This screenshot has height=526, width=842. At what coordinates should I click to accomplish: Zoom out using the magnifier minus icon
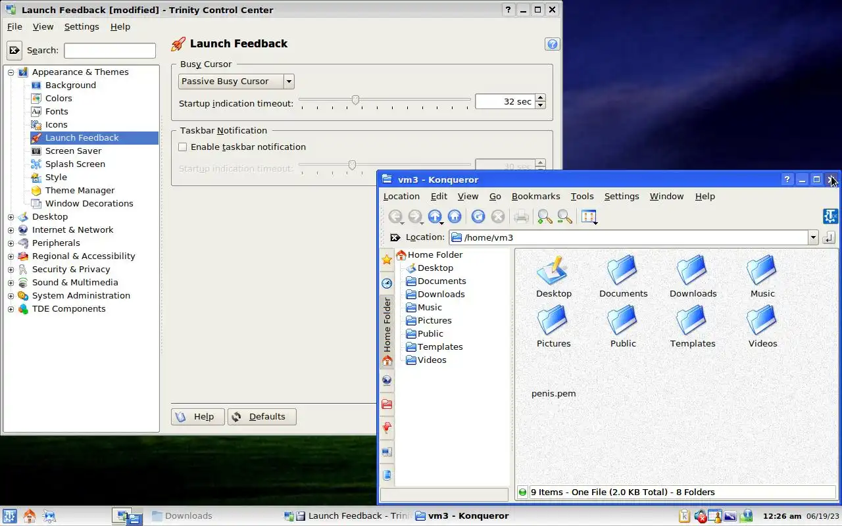tap(564, 216)
